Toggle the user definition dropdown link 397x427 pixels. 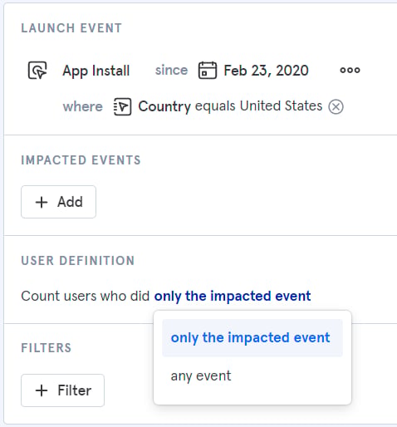click(x=233, y=296)
